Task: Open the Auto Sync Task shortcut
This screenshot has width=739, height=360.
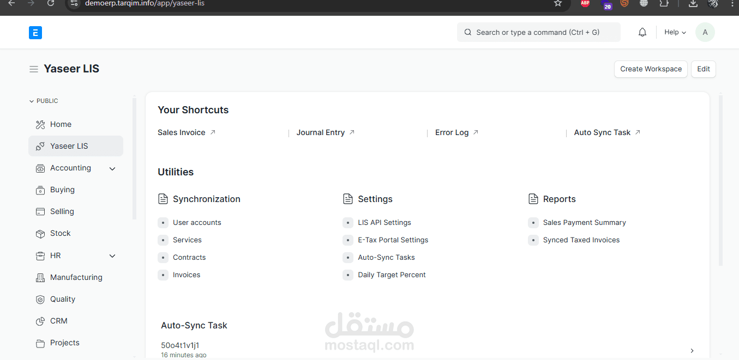Action: coord(602,132)
